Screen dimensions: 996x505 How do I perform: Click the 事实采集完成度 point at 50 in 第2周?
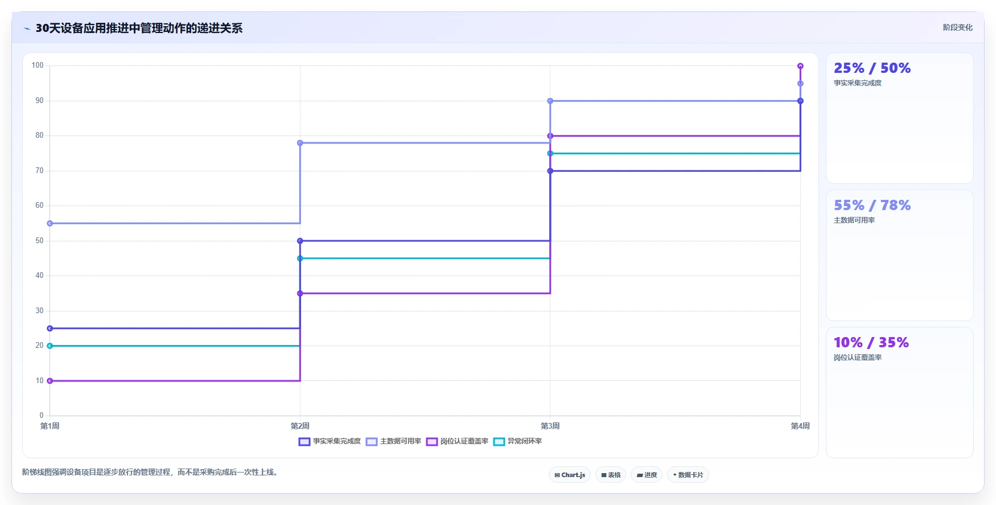click(x=300, y=241)
